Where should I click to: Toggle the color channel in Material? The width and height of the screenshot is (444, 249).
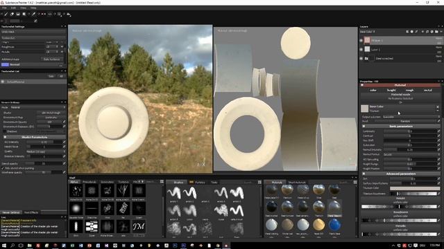point(373,90)
